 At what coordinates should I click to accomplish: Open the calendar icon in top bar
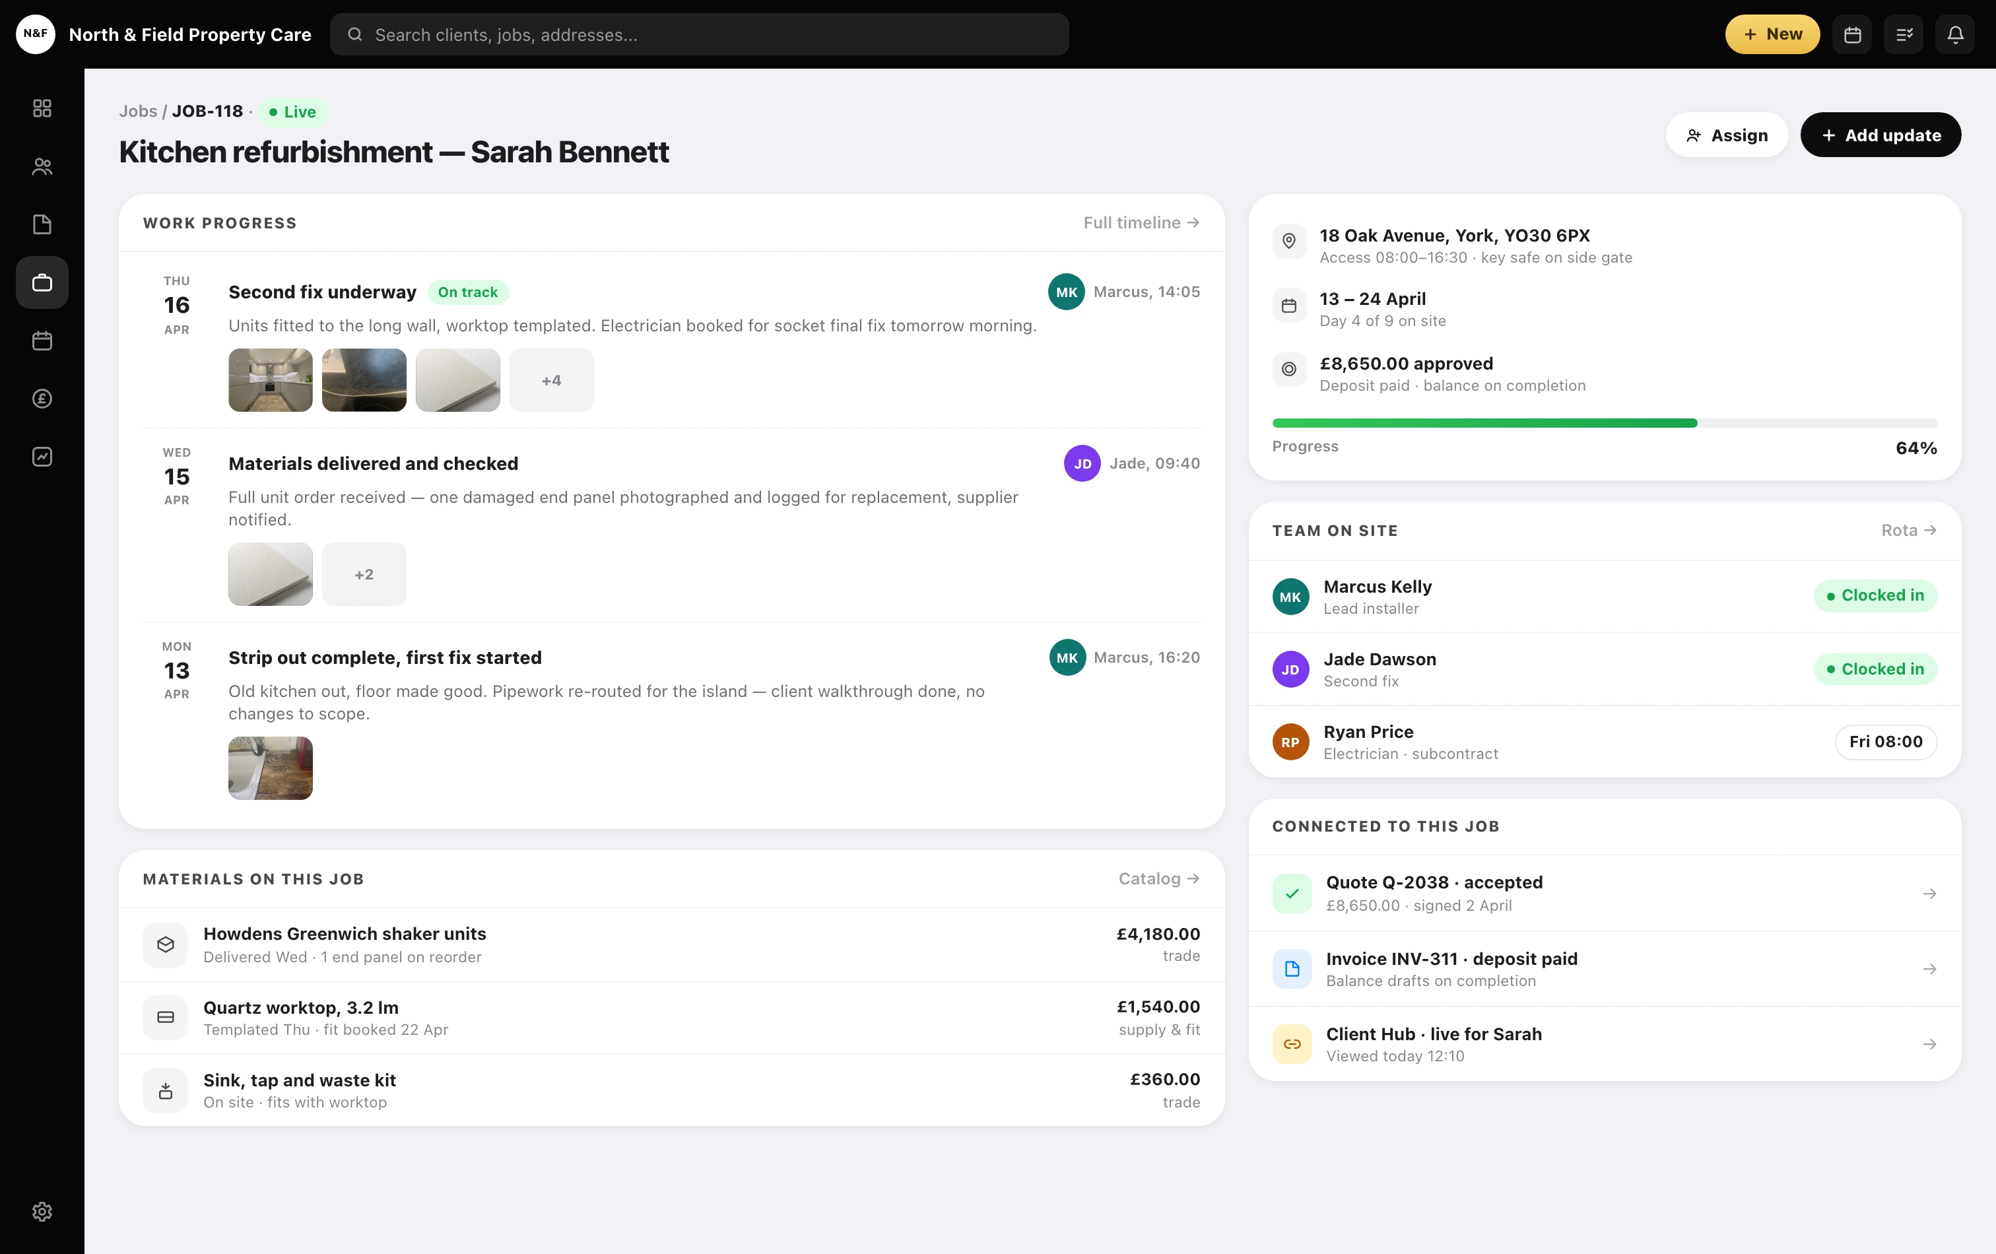pos(1853,35)
